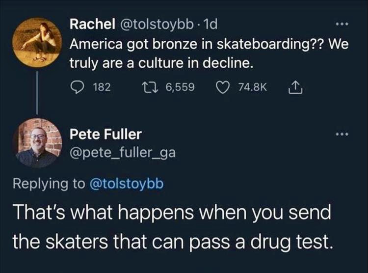
Task: Click the 182 replies count
Action: click(x=102, y=87)
